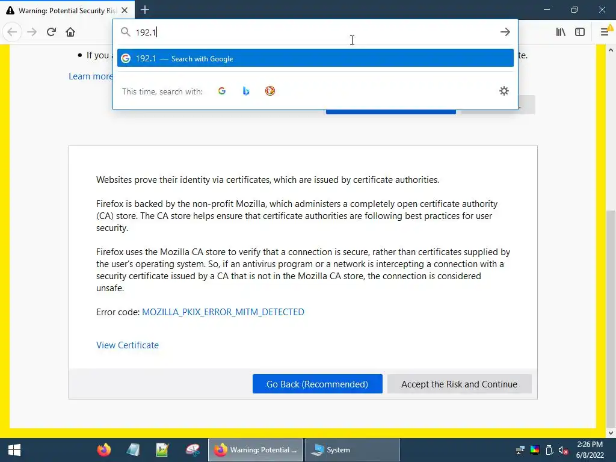Open a new tab with plus button
Screen dimensions: 616x462
145,10
